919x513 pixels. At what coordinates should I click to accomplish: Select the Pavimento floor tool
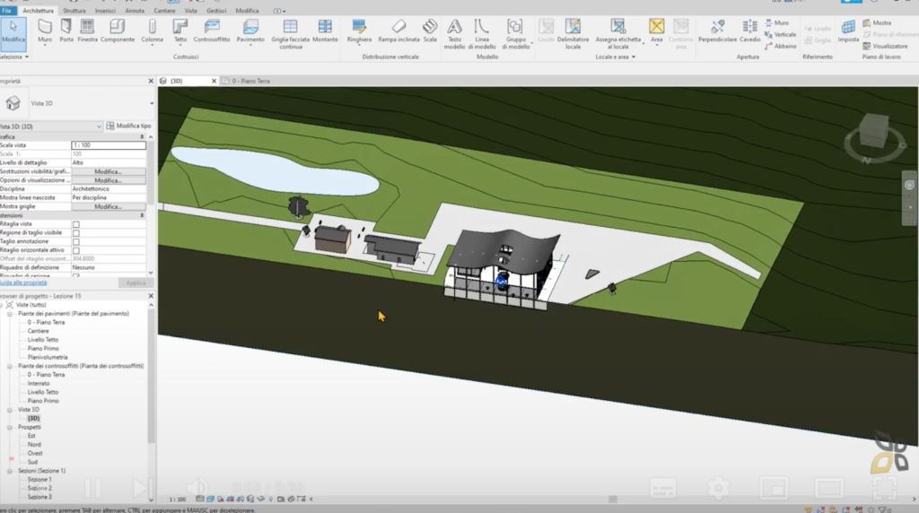[x=250, y=30]
